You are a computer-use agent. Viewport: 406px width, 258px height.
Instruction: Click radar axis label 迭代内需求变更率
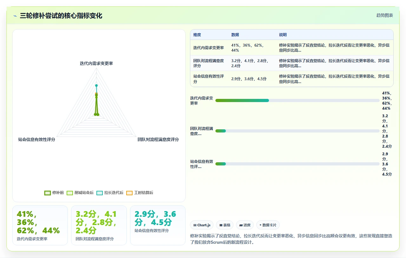[96, 63]
